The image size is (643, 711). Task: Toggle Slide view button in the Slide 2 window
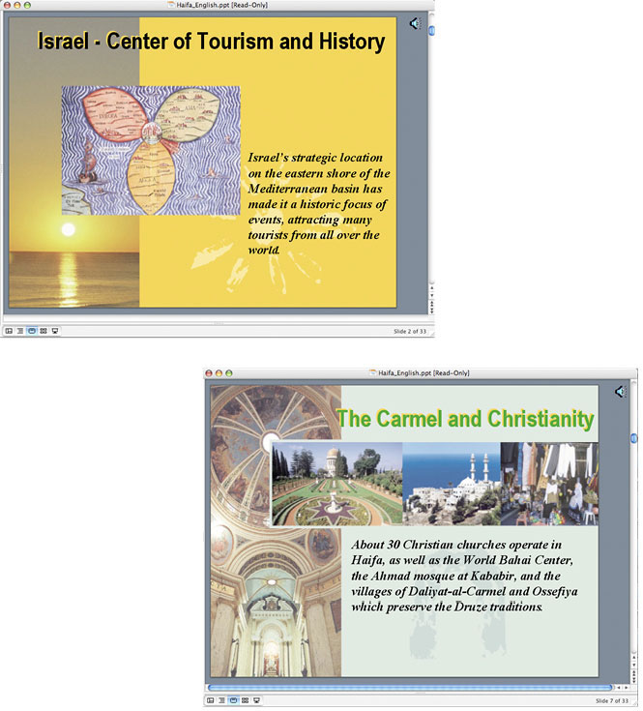click(x=32, y=330)
